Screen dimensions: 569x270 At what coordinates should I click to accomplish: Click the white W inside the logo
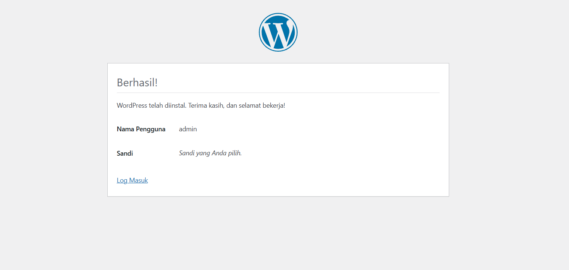(278, 35)
